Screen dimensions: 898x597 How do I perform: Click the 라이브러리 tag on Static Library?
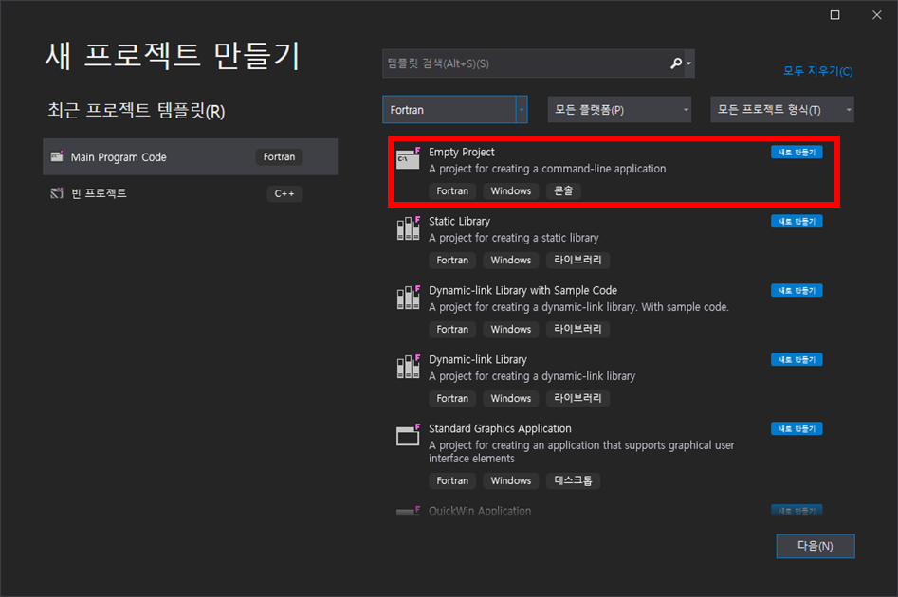(x=577, y=260)
